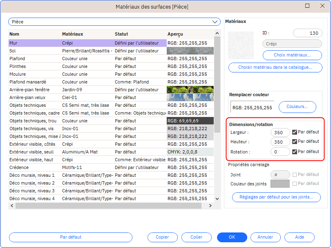This screenshot has height=248, width=331.
Task: Click the Ciel-01 sky preview thumbnail
Action: pos(190,97)
